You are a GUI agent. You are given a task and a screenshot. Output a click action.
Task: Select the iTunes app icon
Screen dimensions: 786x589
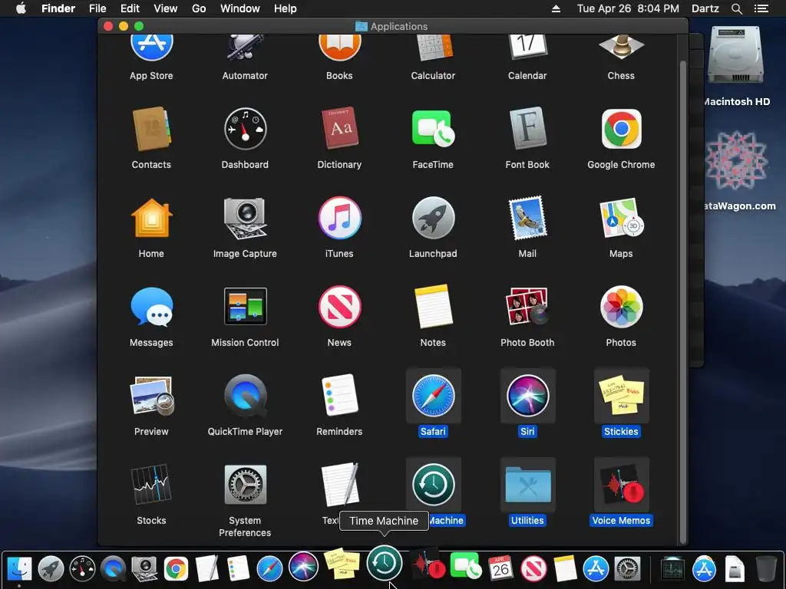339,218
